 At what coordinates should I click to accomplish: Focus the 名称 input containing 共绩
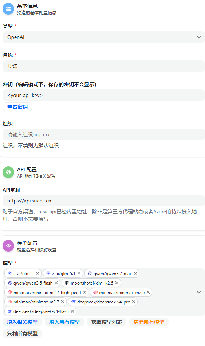click(104, 66)
